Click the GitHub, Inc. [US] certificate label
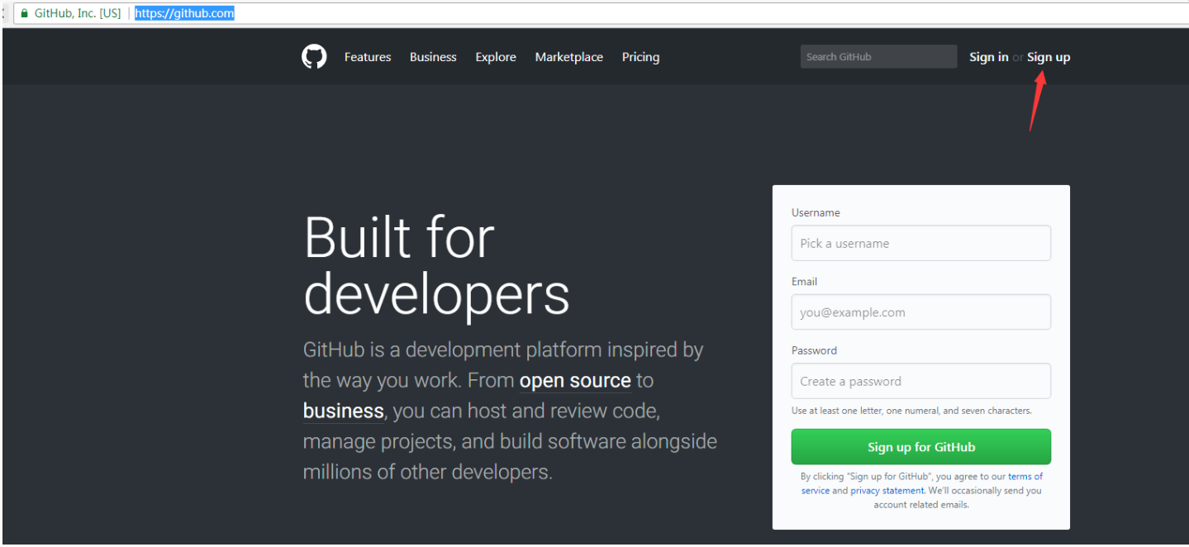1189x547 pixels. 78,13
